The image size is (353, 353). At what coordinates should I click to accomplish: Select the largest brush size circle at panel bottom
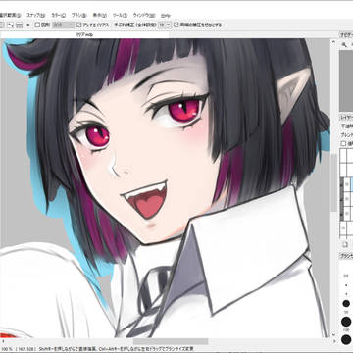pyautogui.click(x=346, y=340)
